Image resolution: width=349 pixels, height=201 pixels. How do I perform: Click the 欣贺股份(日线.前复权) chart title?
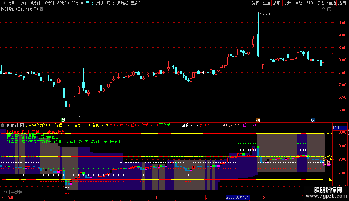pos(19,9)
